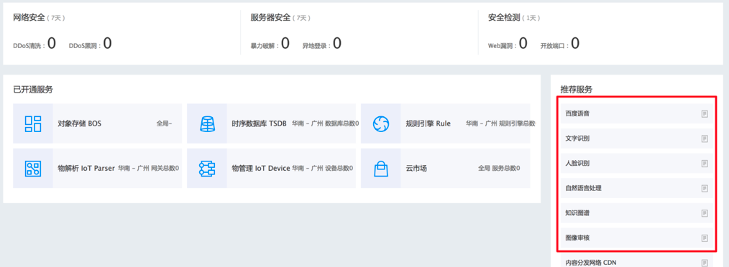Click the 规则引擎 Rule icon
This screenshot has width=729, height=267.
point(381,123)
